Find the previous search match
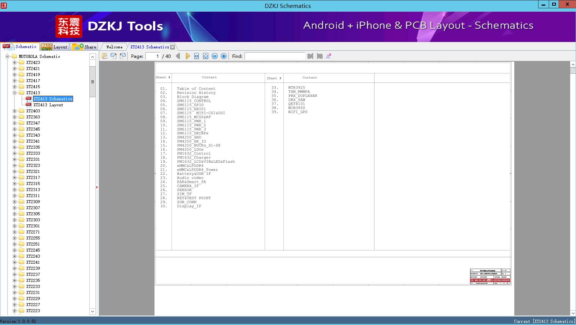This screenshot has width=576, height=325. [311, 56]
